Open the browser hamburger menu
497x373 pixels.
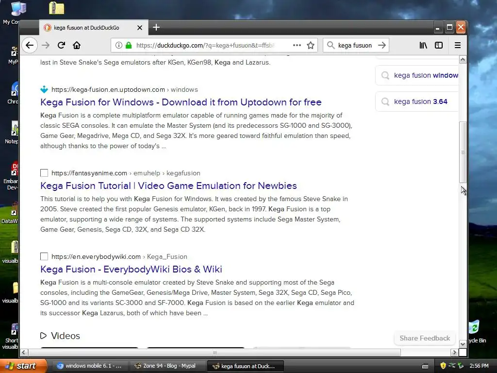(x=457, y=45)
